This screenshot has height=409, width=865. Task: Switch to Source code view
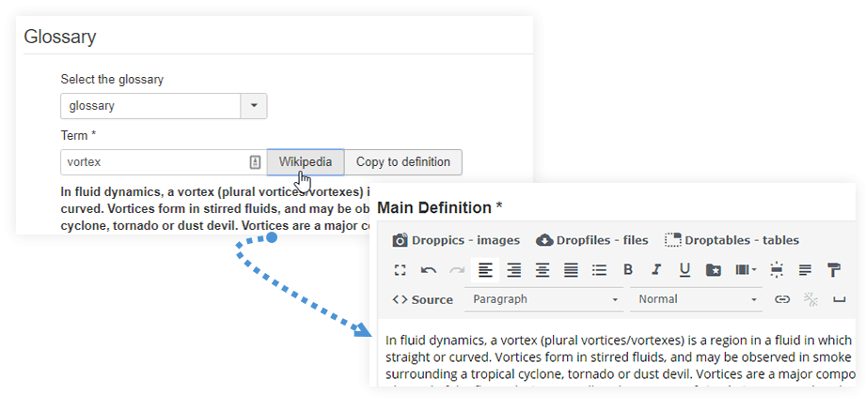tap(423, 299)
